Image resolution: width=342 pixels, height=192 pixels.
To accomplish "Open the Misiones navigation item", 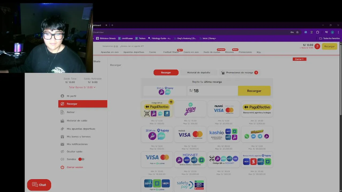I will point(230,52).
